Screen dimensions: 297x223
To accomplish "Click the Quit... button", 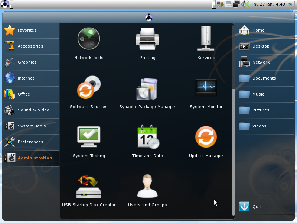I will tap(265, 207).
